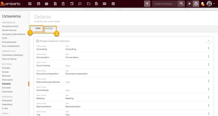Click the search magnifier button

coord(181,3)
